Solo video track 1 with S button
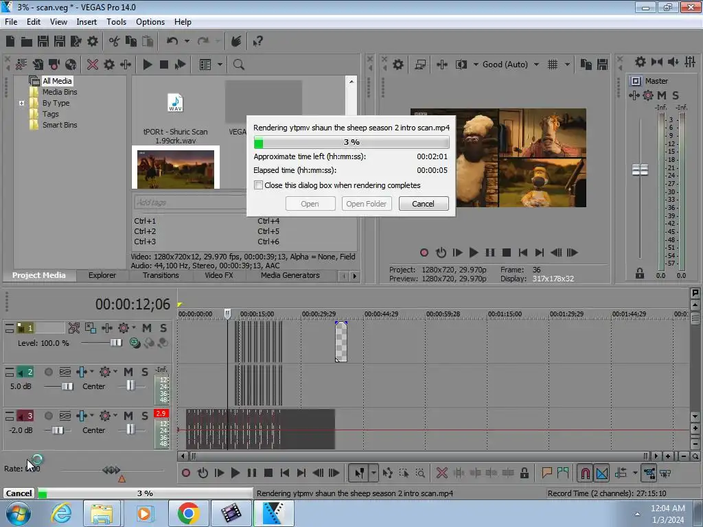The image size is (703, 527). [163, 328]
